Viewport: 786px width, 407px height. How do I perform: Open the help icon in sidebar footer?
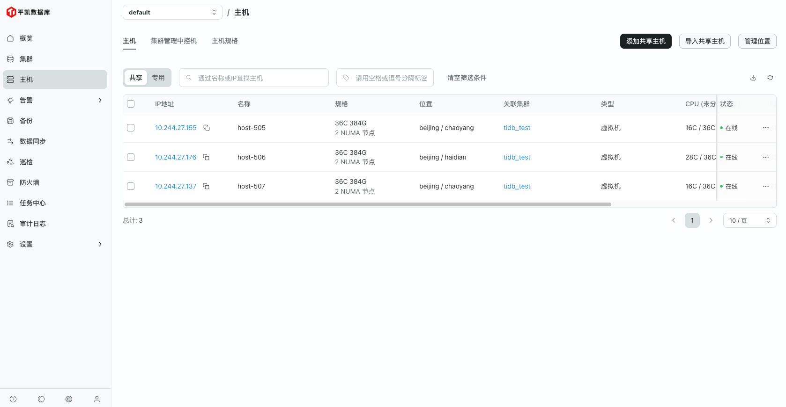pyautogui.click(x=13, y=399)
